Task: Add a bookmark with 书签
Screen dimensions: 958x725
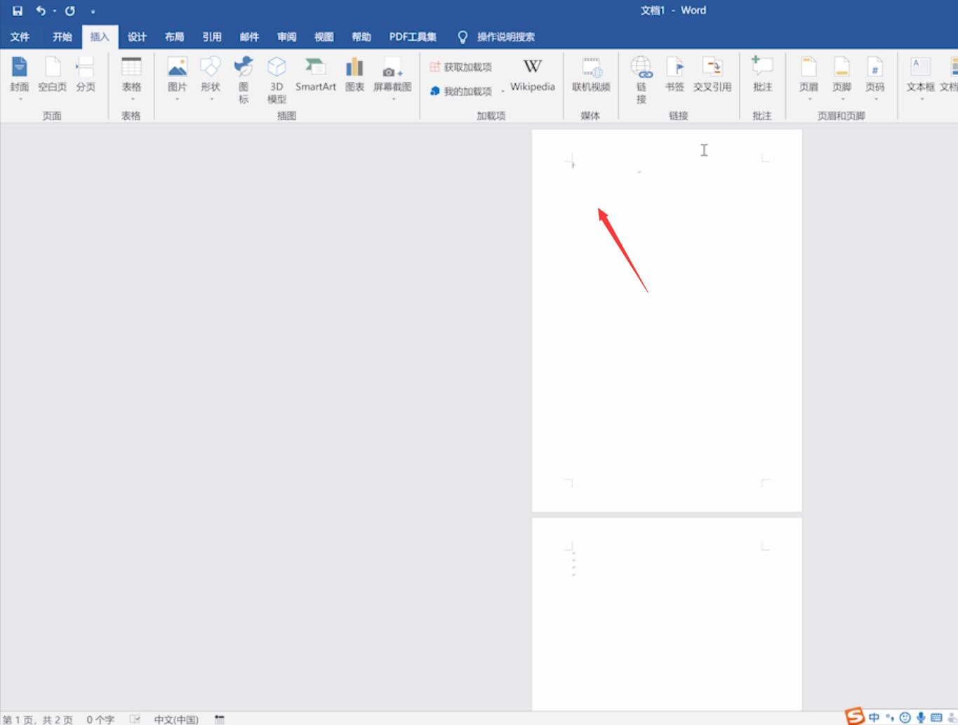Action: click(x=675, y=75)
